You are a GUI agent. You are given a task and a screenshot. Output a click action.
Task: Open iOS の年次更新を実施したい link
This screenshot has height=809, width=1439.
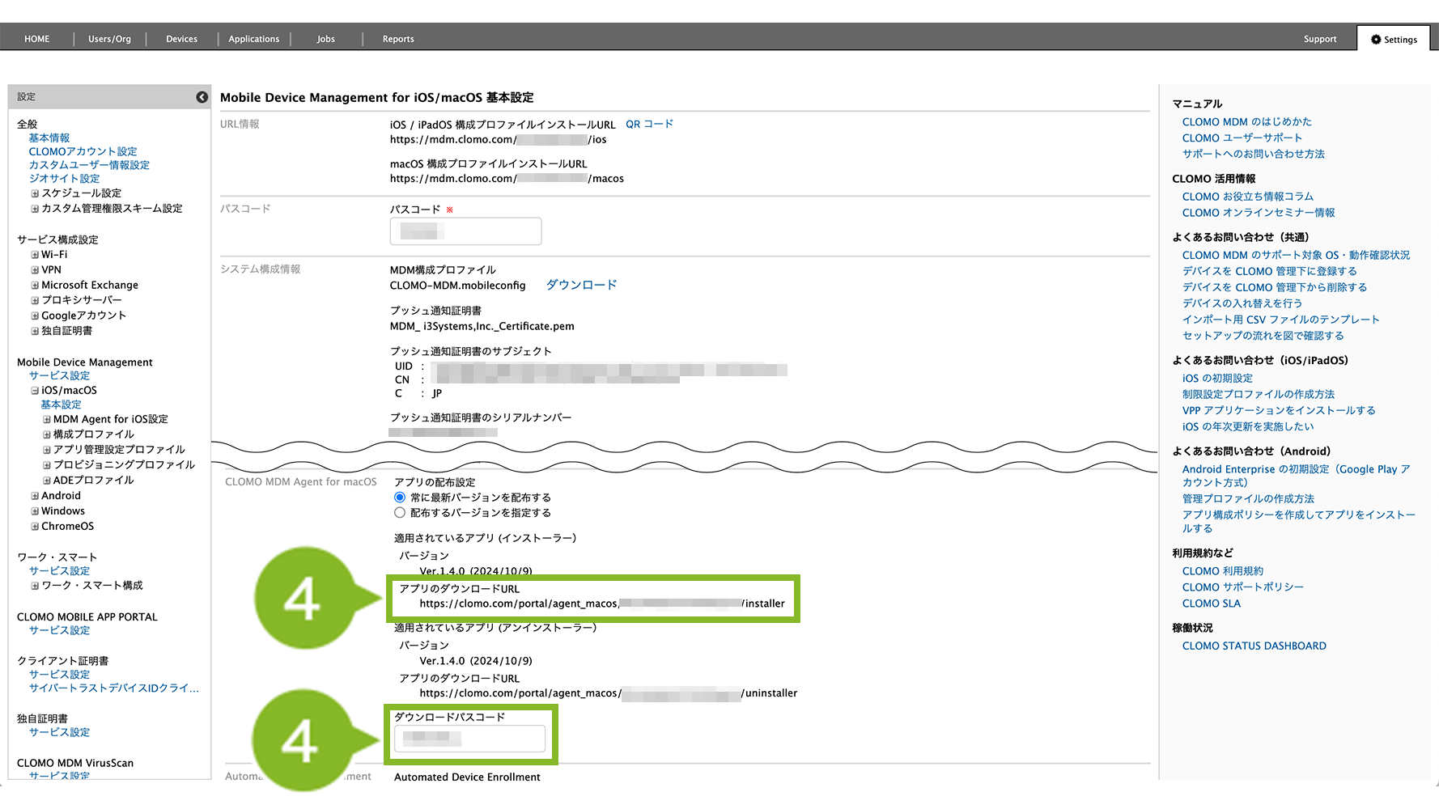coord(1248,427)
